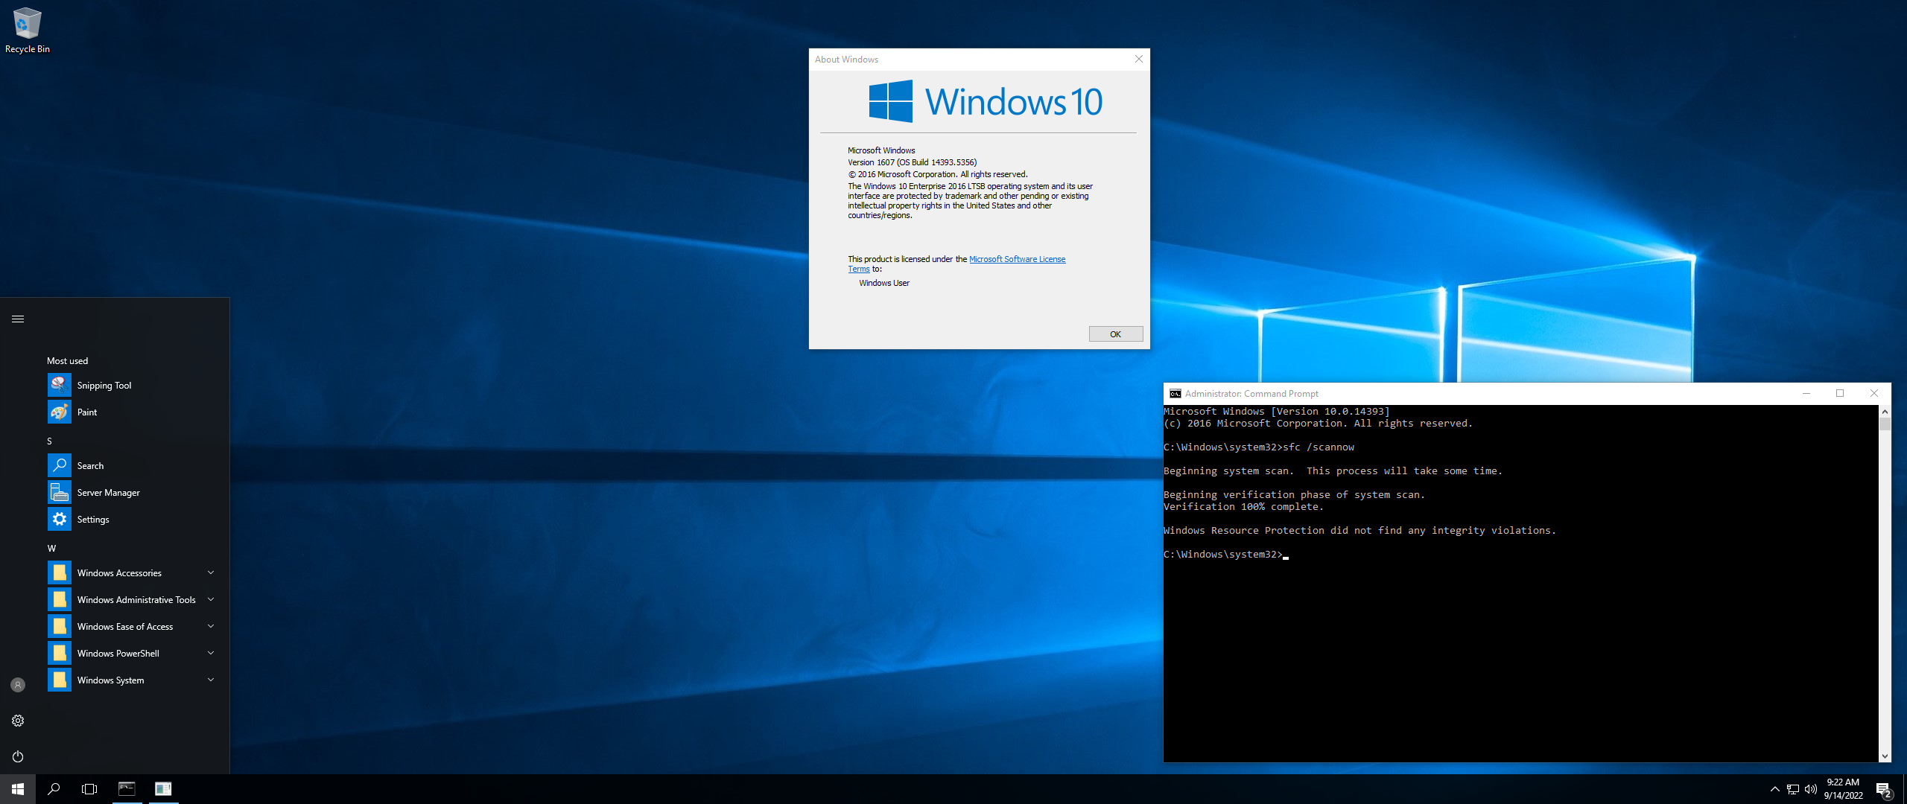Show hidden tray icons chevron

1775,789
